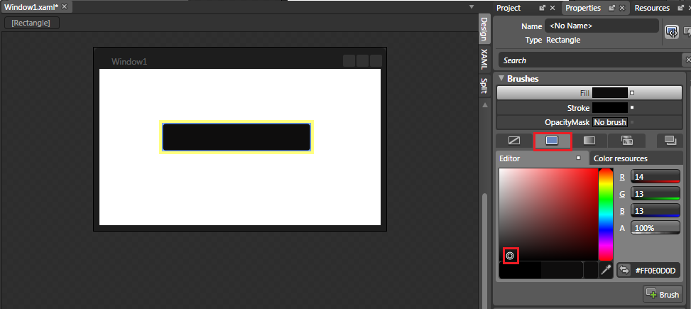Click the rainbow hue slider

pyautogui.click(x=605, y=213)
